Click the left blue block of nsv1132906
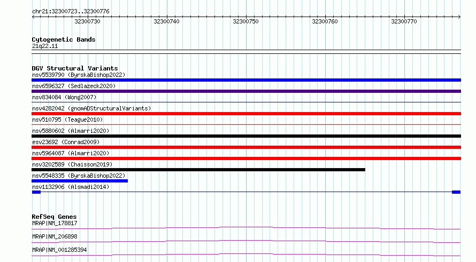This screenshot has width=476, height=262. point(36,192)
